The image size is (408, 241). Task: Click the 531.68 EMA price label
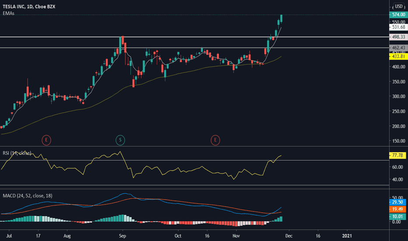click(398, 27)
